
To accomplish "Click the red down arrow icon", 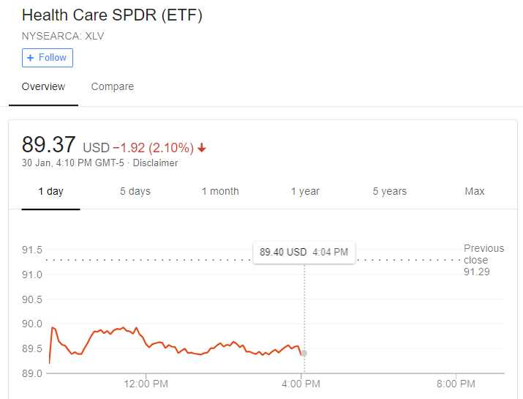I will (x=202, y=148).
